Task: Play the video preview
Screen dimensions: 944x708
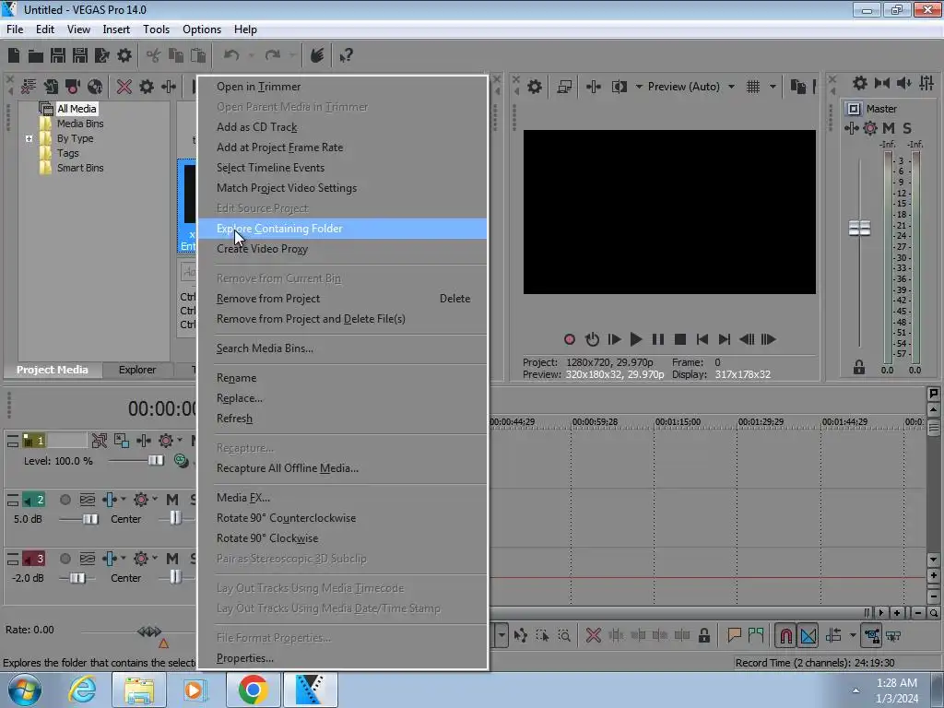Action: (636, 339)
